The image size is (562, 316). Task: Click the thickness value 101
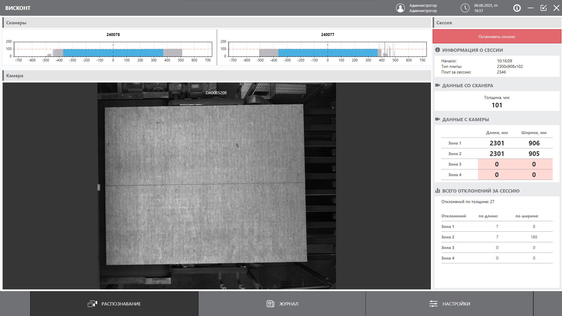click(x=497, y=105)
